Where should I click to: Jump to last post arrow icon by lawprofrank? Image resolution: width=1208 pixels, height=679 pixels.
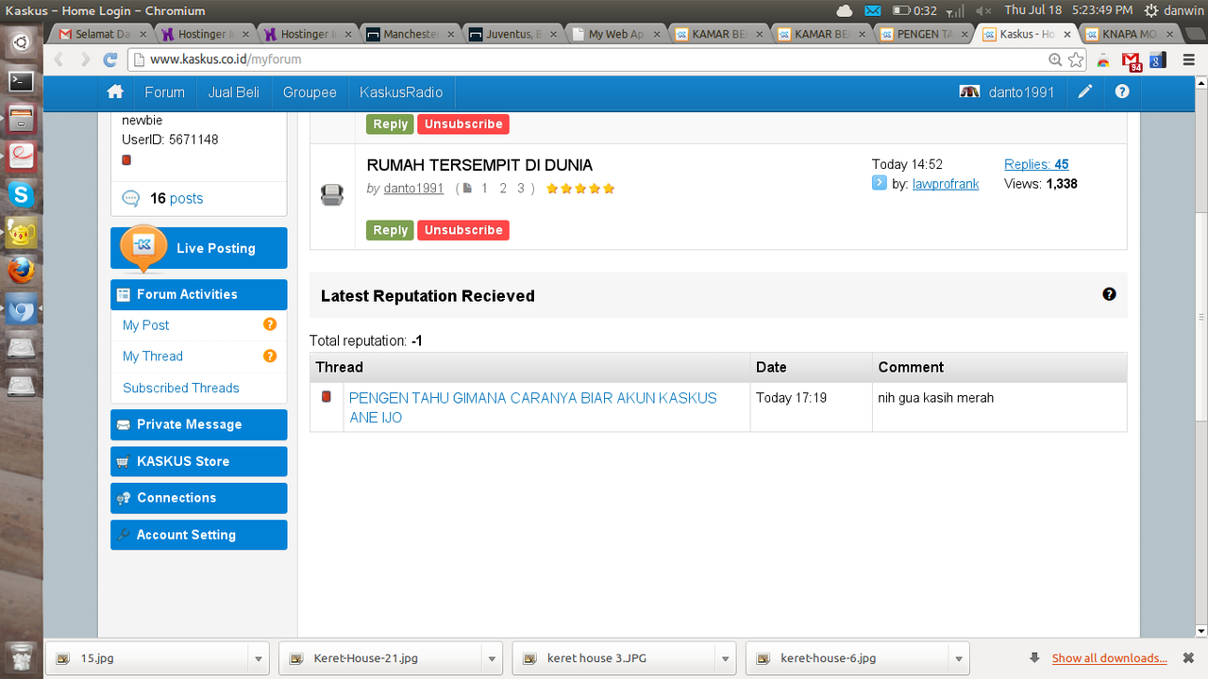point(880,183)
